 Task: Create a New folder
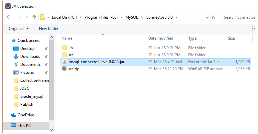(x=49, y=29)
